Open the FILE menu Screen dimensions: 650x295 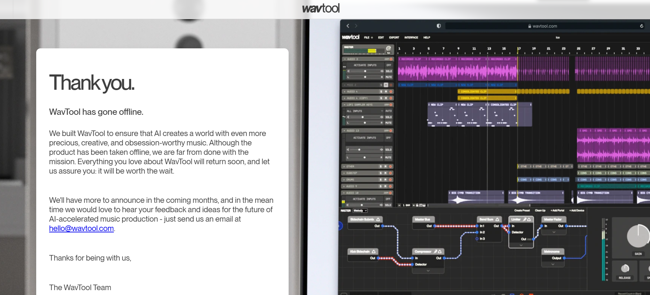(x=367, y=37)
